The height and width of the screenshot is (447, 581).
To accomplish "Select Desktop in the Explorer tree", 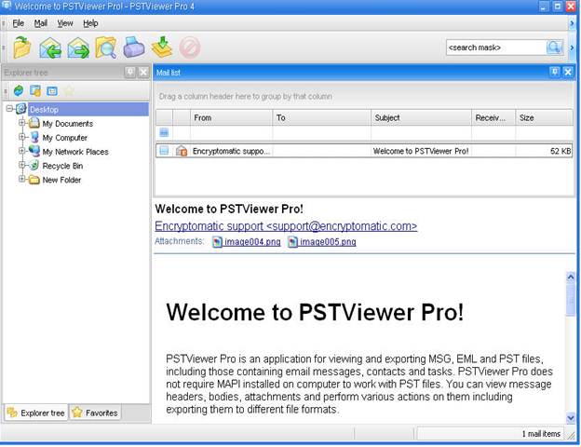I will tap(44, 110).
